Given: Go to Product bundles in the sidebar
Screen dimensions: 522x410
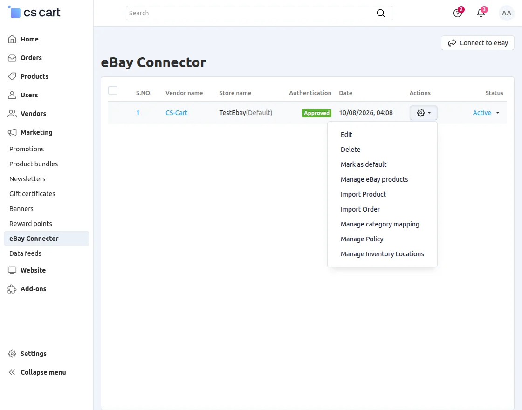Looking at the screenshot, I should click(x=34, y=164).
